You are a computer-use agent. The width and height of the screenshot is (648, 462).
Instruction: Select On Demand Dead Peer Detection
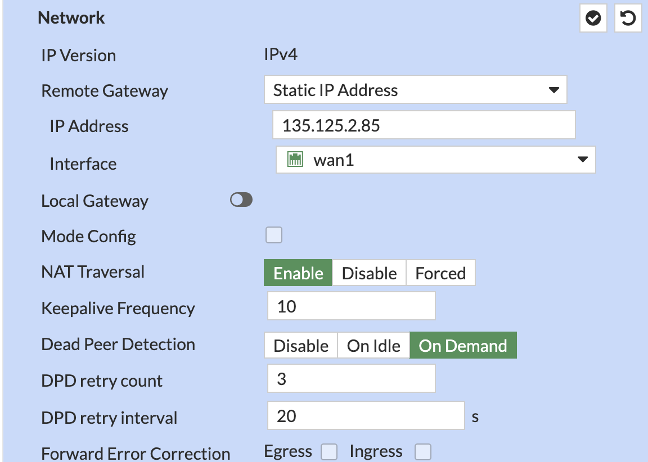463,345
